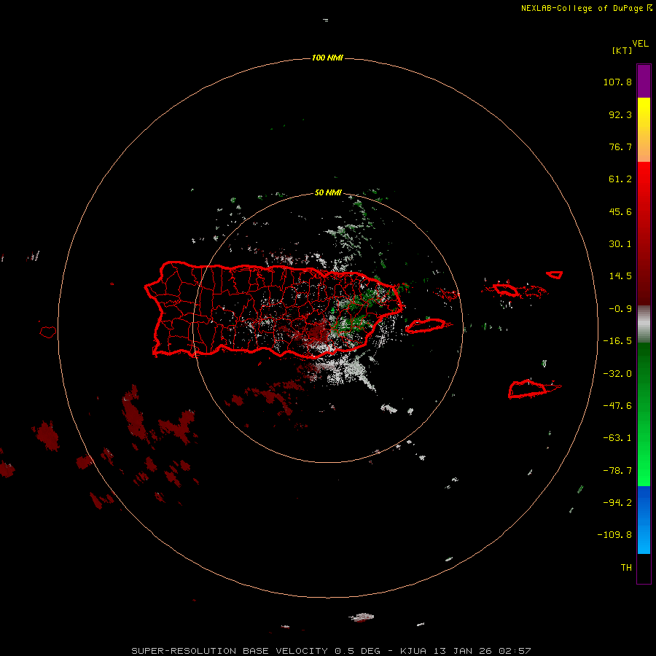
Task: Select the -78.7 legend value
Action: pyautogui.click(x=617, y=471)
